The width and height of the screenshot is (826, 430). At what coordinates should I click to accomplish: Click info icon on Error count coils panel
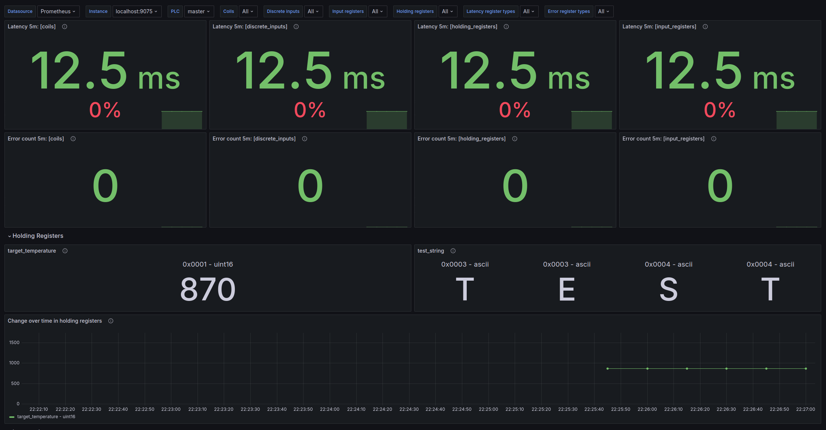pos(73,139)
